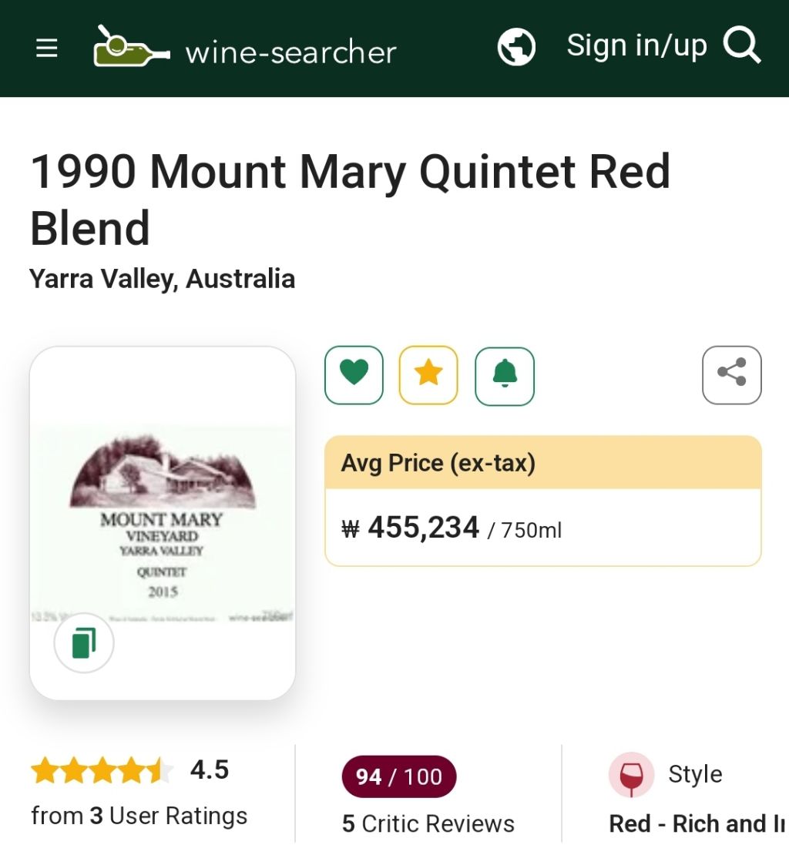Image resolution: width=789 pixels, height=865 pixels.
Task: Open the globe region selector
Action: tap(516, 48)
